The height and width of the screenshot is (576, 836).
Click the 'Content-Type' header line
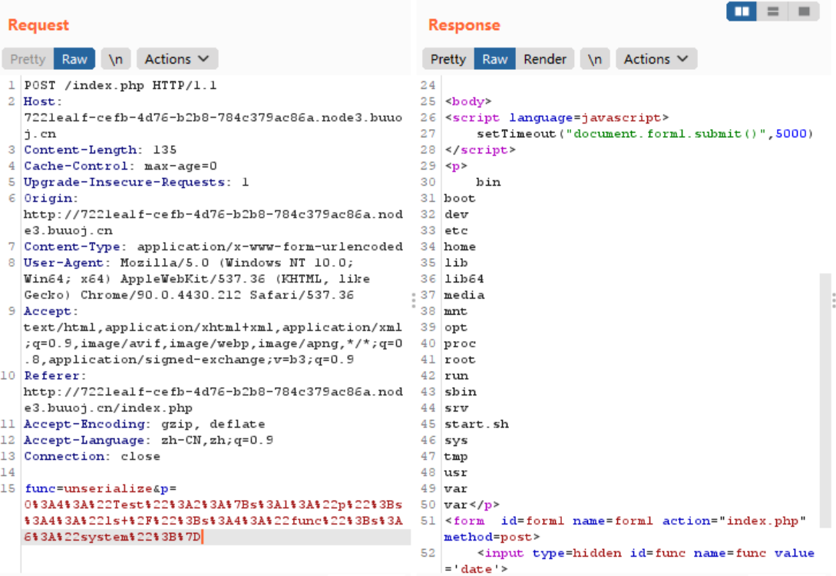pyautogui.click(x=213, y=247)
